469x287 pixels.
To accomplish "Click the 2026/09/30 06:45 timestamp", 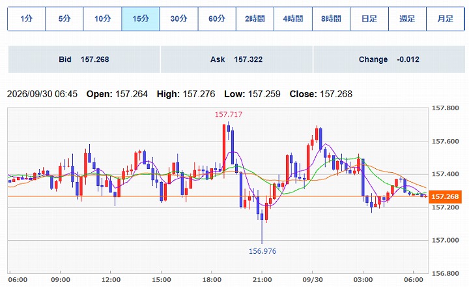I will coord(42,94).
